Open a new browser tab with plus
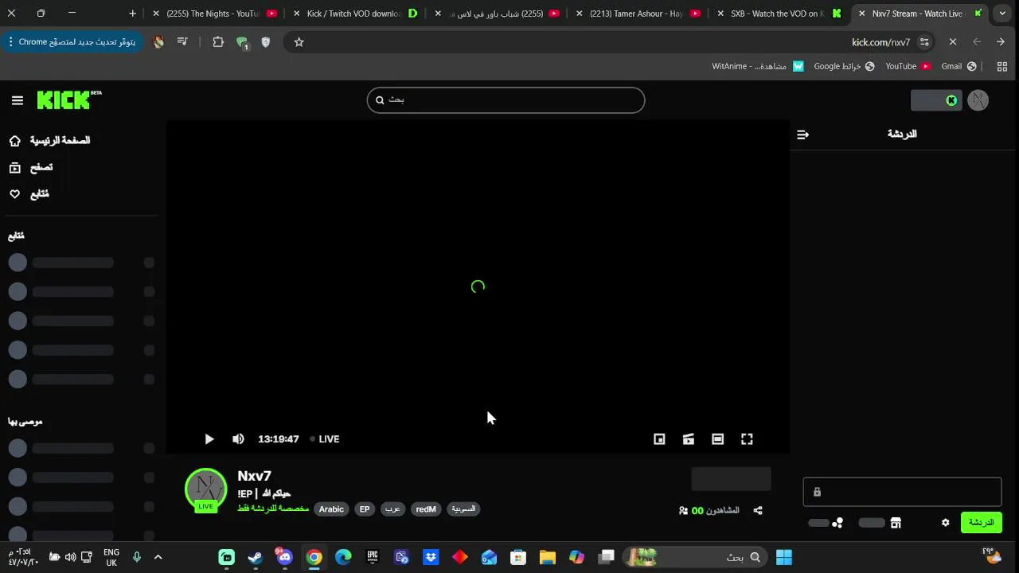The image size is (1019, 573). pyautogui.click(x=132, y=14)
